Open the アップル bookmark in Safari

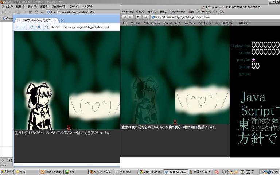(x=136, y=23)
